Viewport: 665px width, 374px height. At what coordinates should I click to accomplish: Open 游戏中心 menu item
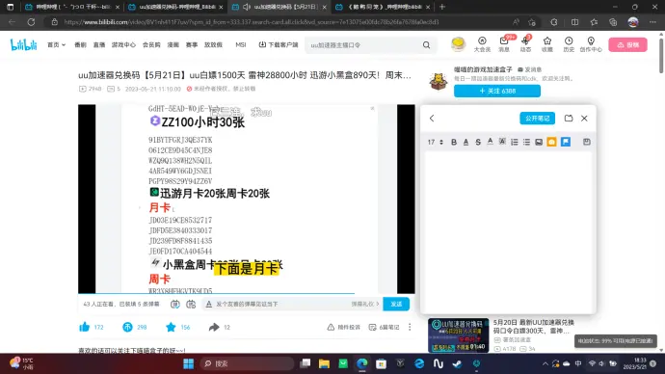click(x=123, y=45)
